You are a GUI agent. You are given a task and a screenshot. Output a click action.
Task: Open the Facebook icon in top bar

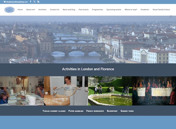click(31, 2)
